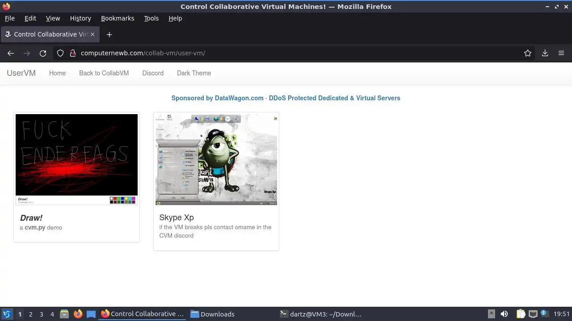572x321 pixels.
Task: Open the View menu
Action: pyautogui.click(x=53, y=18)
